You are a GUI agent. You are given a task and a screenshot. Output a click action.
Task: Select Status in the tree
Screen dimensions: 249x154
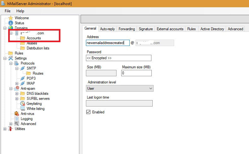click(x=20, y=23)
